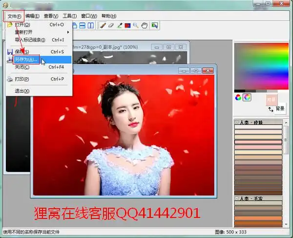Open the 文件(F) menu

14,16
